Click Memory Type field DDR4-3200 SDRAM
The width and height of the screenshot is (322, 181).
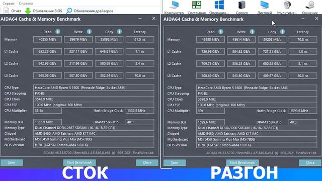pos(257,128)
